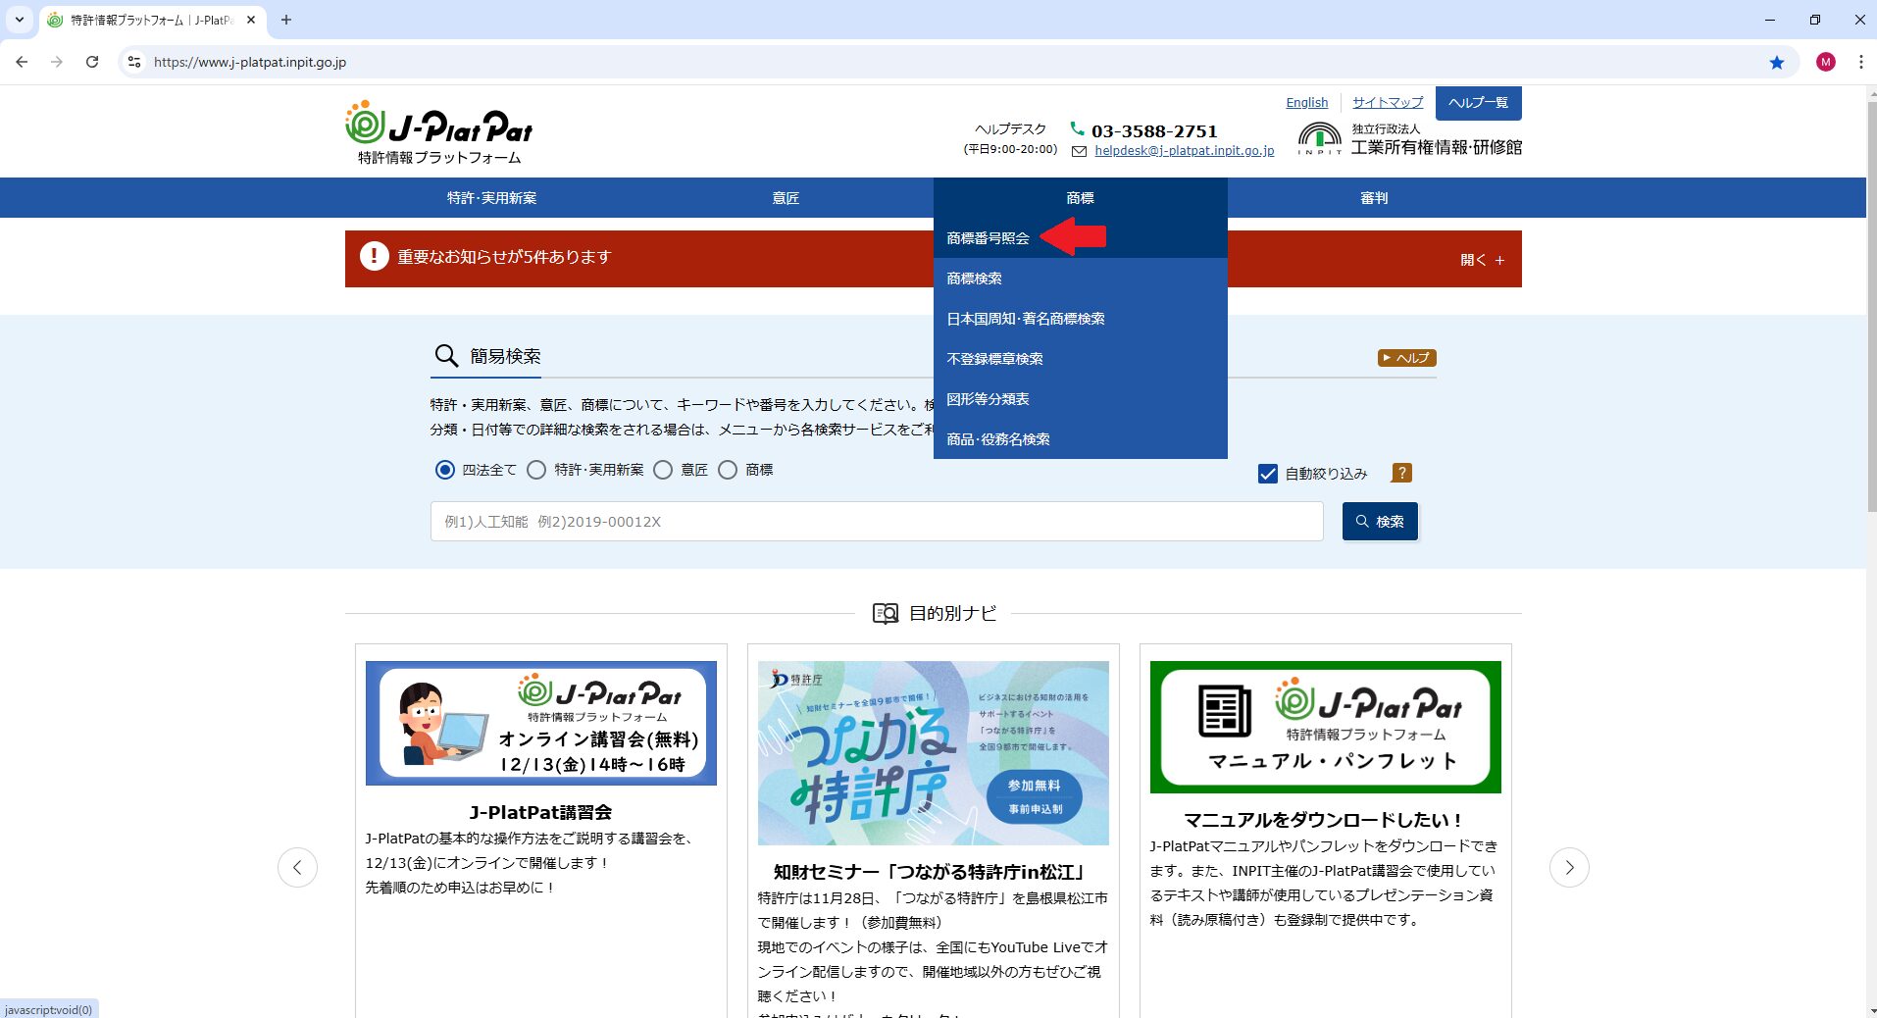Viewport: 1877px width, 1018px height.
Task: Click the simple search keyword input field
Action: [x=877, y=522]
